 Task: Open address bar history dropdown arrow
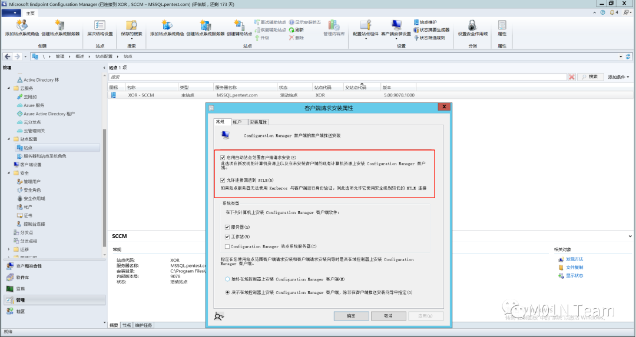tap(621, 56)
